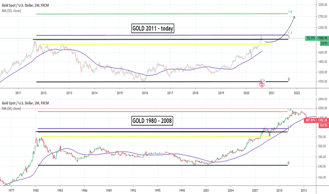Click the monthly chart title 'Gold Spot / U.S. Dollar, 1M, FXCM'
Screen dimensions: 329x194
25,103
